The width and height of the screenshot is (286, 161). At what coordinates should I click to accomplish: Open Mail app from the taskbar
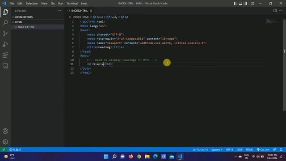point(172,157)
